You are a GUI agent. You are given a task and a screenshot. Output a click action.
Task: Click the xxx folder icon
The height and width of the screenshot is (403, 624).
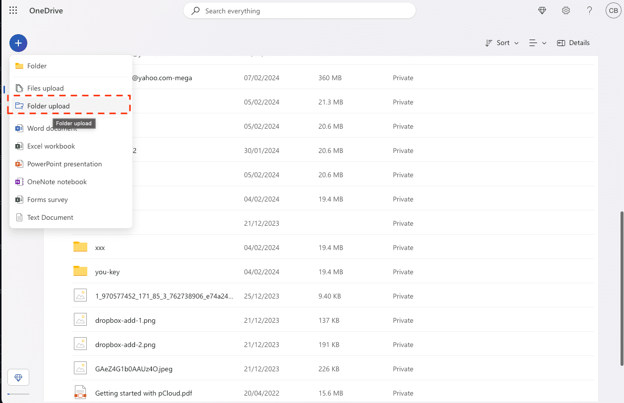[x=80, y=247]
